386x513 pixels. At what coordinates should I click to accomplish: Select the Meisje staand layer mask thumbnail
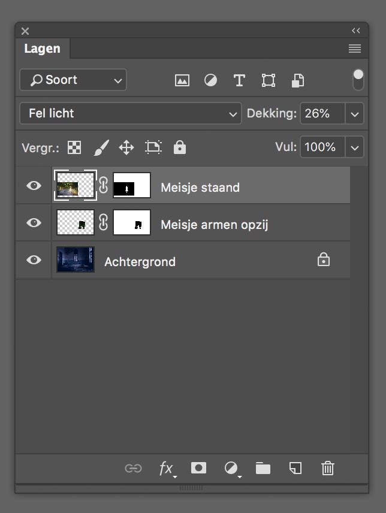tap(132, 186)
